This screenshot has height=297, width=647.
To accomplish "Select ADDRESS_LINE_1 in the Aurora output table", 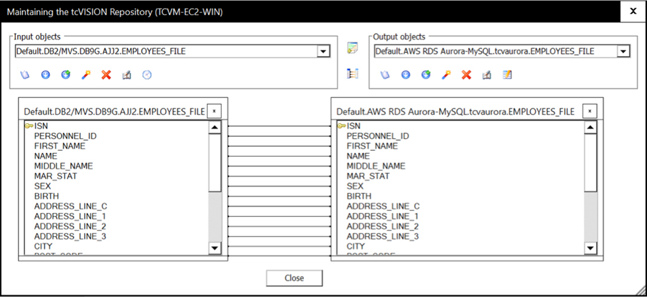I will pos(383,216).
